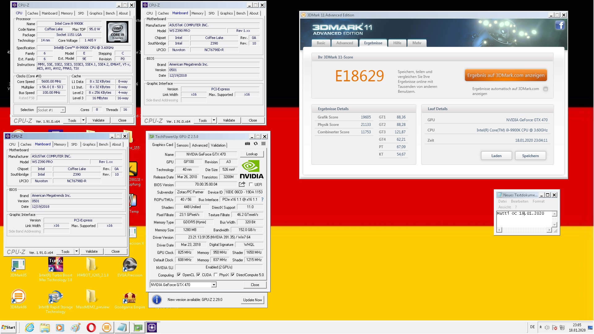Viewport: 594px width, 334px height.
Task: Click the DE language indicator in taskbar
Action: [532, 327]
